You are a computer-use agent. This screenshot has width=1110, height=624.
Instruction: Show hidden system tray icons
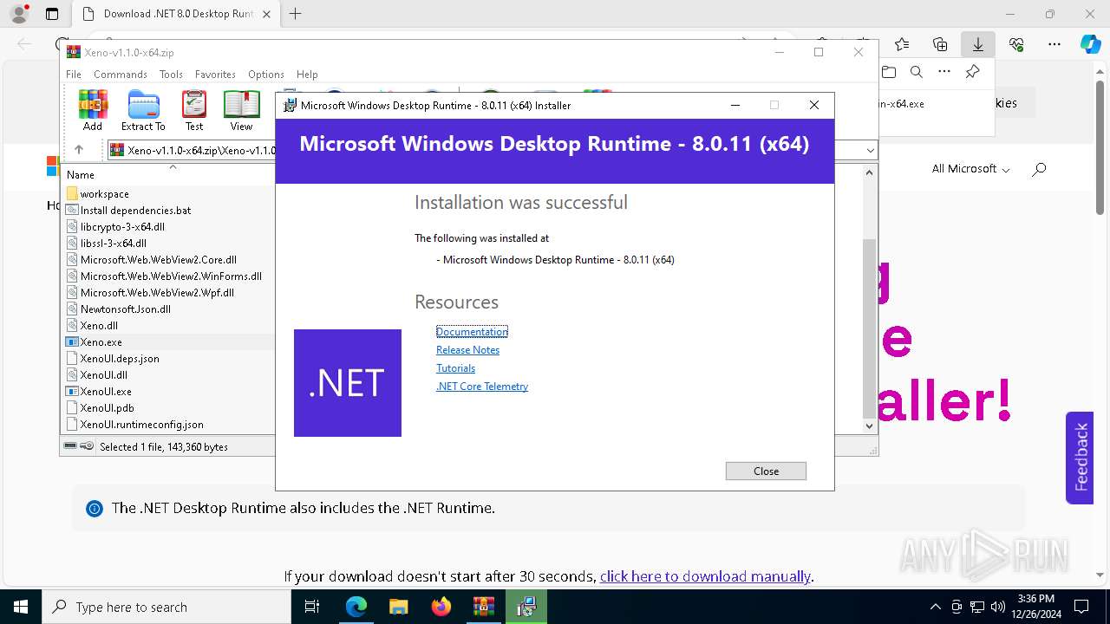pyautogui.click(x=935, y=607)
